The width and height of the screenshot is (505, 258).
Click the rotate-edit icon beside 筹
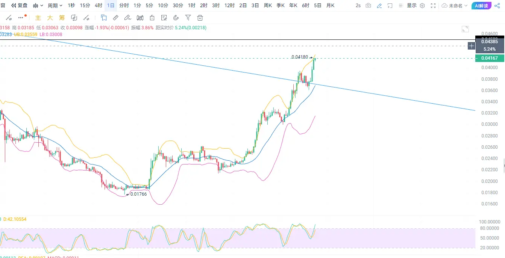[74, 18]
